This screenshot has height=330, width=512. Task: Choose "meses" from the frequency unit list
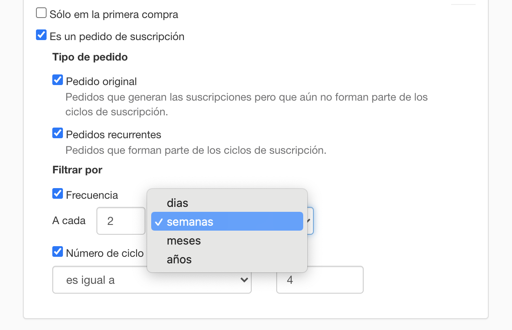coord(183,240)
